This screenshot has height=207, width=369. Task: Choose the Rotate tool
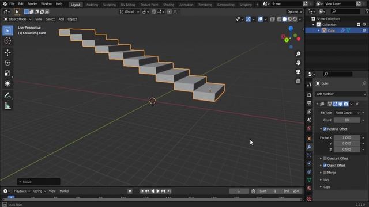pyautogui.click(x=7, y=63)
